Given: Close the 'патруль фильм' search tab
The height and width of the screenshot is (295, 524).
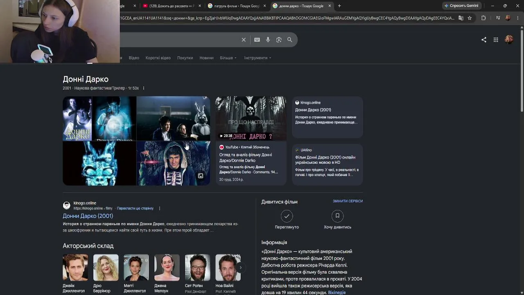Looking at the screenshot, I should (x=264, y=6).
